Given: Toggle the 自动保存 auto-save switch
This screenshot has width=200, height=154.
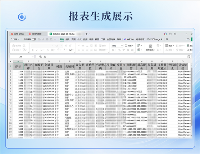Looking at the screenshot, I should coord(34,39).
